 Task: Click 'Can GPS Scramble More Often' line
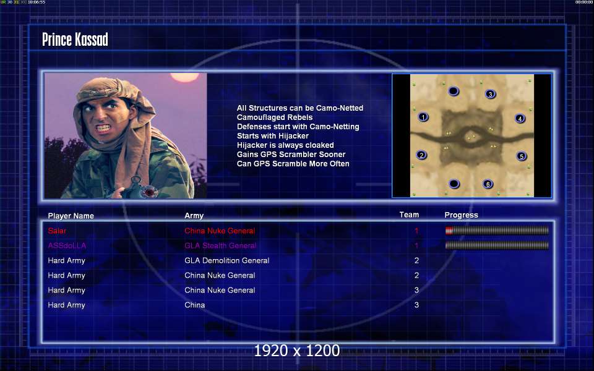coord(293,163)
